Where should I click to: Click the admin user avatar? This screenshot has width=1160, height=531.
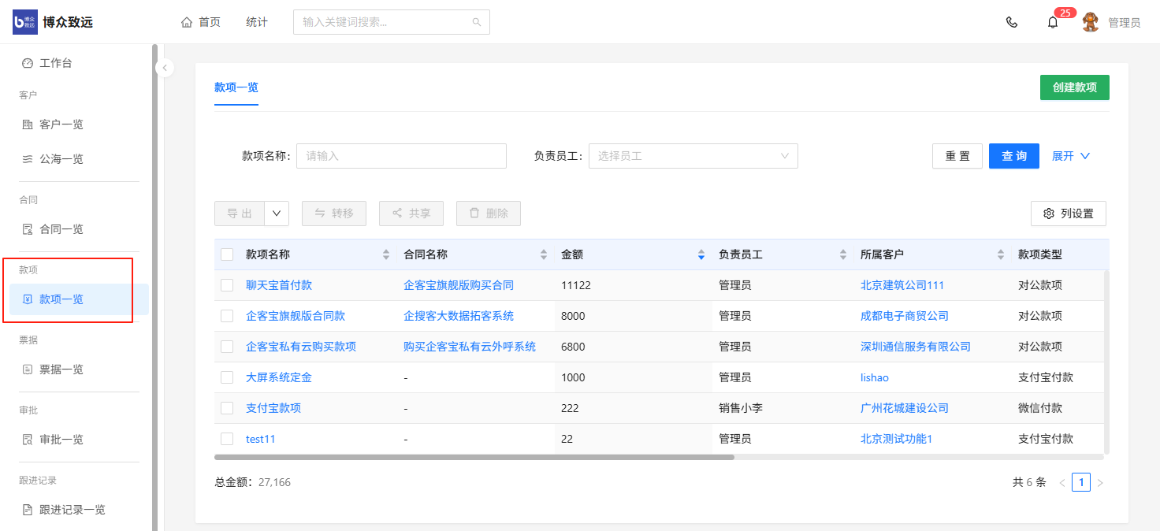[x=1091, y=22]
